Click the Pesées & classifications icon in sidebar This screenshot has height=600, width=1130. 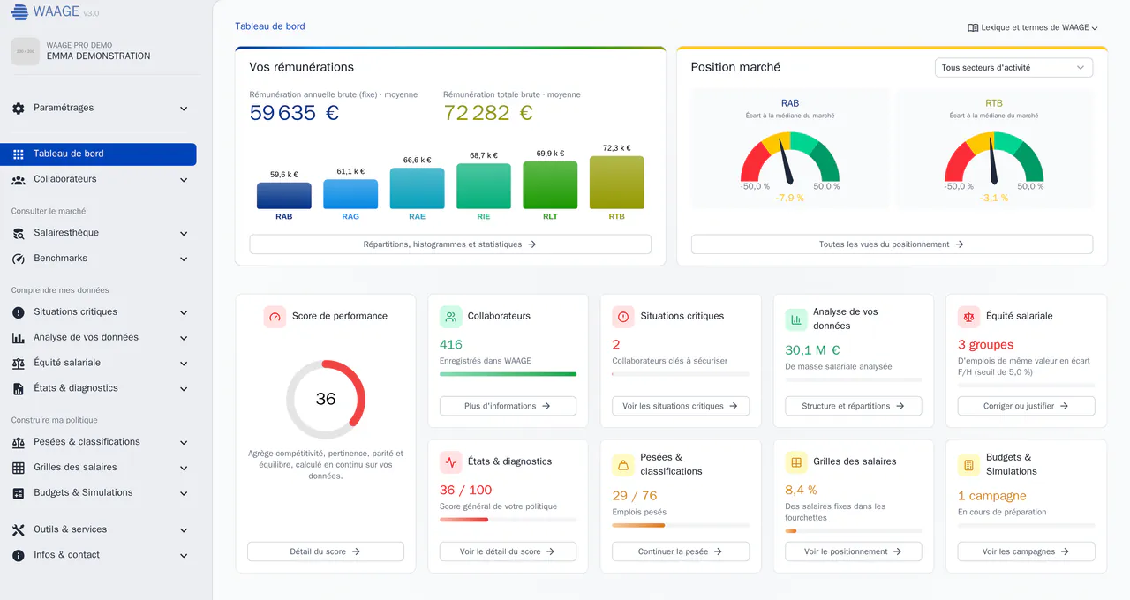(19, 443)
